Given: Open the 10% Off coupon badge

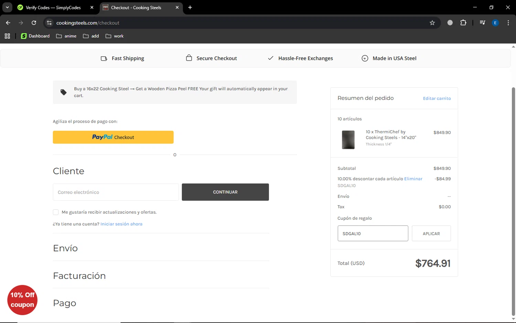Looking at the screenshot, I should (x=22, y=300).
